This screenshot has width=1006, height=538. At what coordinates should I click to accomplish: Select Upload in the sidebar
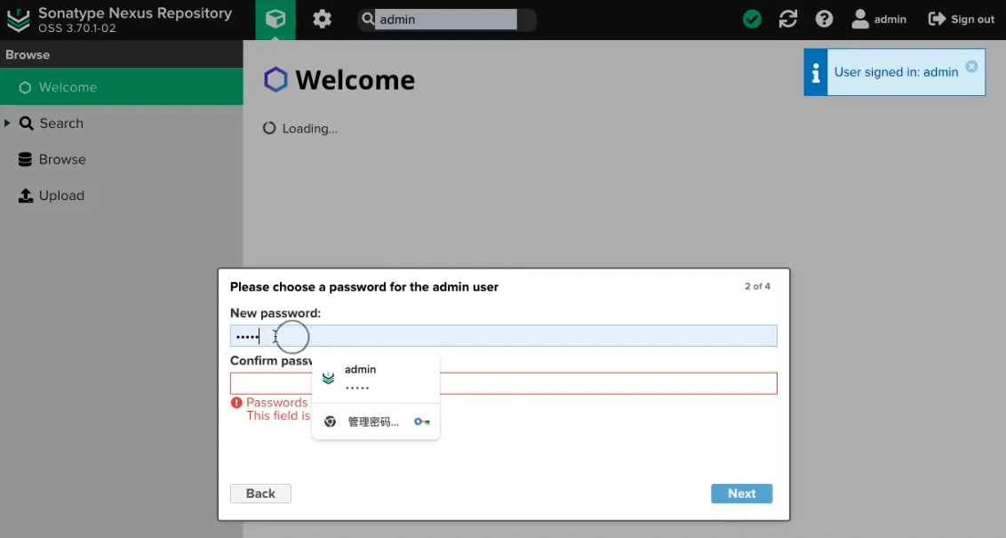coord(61,196)
